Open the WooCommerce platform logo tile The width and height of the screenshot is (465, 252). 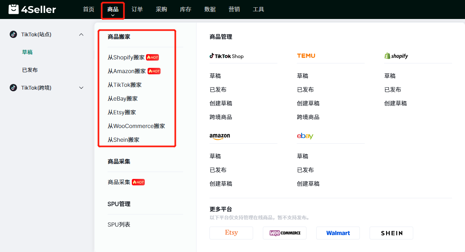click(285, 233)
